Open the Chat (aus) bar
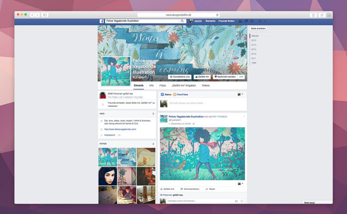Image resolution: width=347 pixels, height=214 pixels. click(x=317, y=202)
